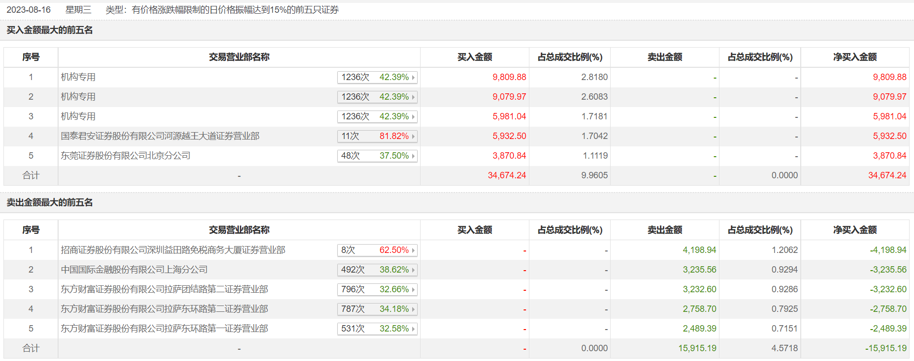Click the arrow icon next to 492次 38.62%
This screenshot has width=914, height=361.
(x=413, y=270)
